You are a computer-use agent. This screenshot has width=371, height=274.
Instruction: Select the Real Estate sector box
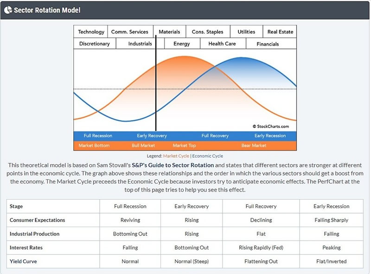[x=280, y=32]
